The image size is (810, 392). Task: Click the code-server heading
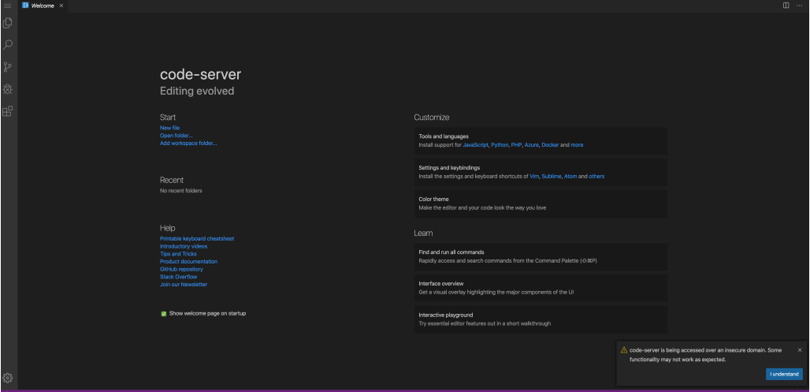click(x=200, y=74)
